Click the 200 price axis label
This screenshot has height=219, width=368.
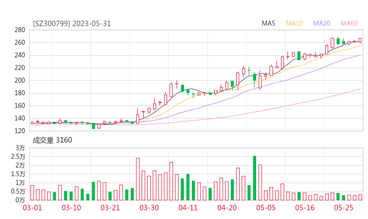20,80
